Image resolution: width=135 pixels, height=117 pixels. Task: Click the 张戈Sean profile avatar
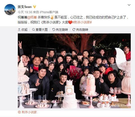(x=10, y=9)
